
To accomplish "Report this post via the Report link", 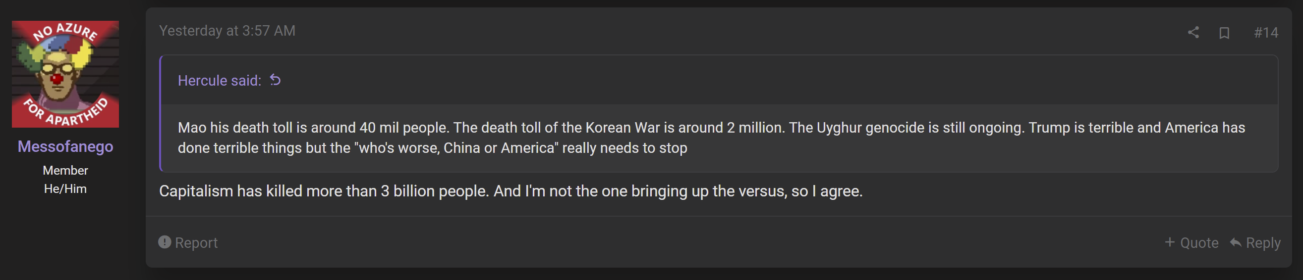I will click(x=196, y=243).
